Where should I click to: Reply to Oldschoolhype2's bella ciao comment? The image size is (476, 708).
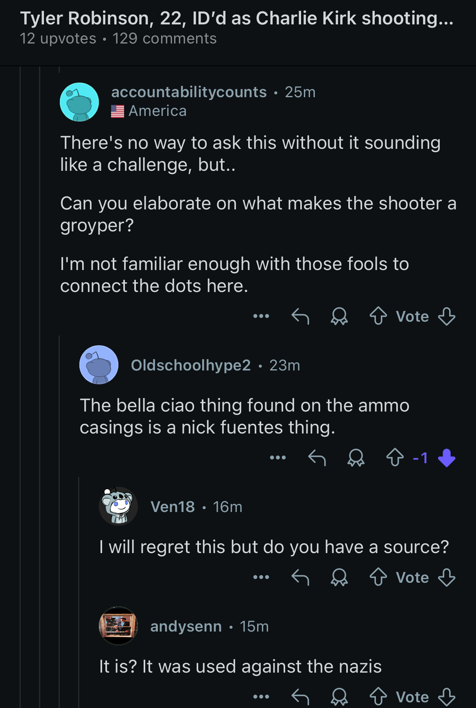pyautogui.click(x=317, y=457)
